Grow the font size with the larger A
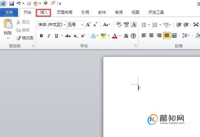 (x=88, y=24)
